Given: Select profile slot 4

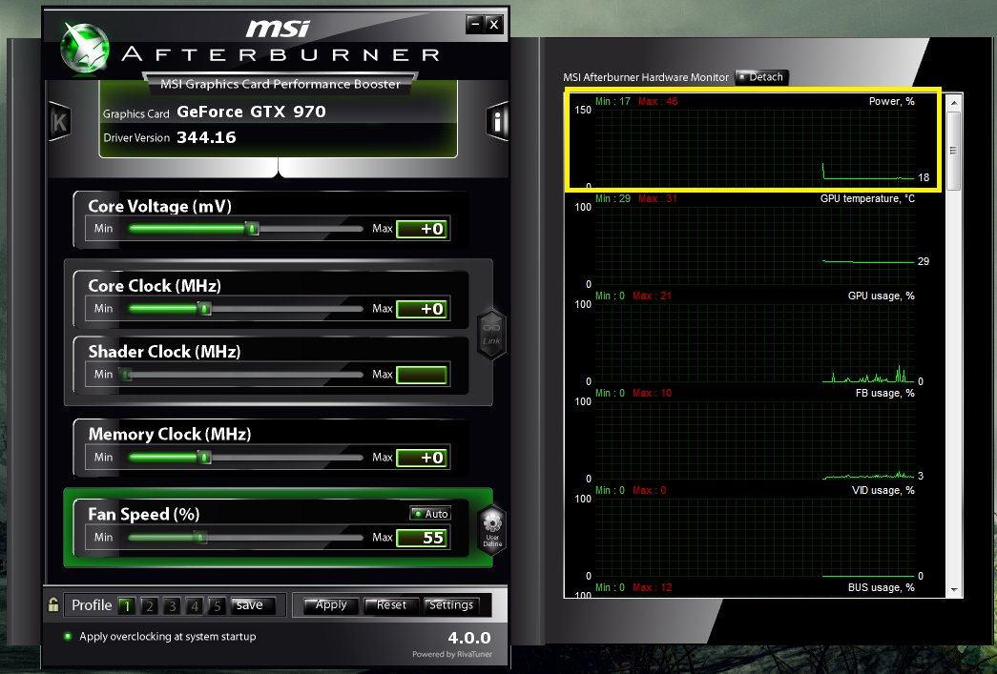Looking at the screenshot, I should pyautogui.click(x=194, y=605).
